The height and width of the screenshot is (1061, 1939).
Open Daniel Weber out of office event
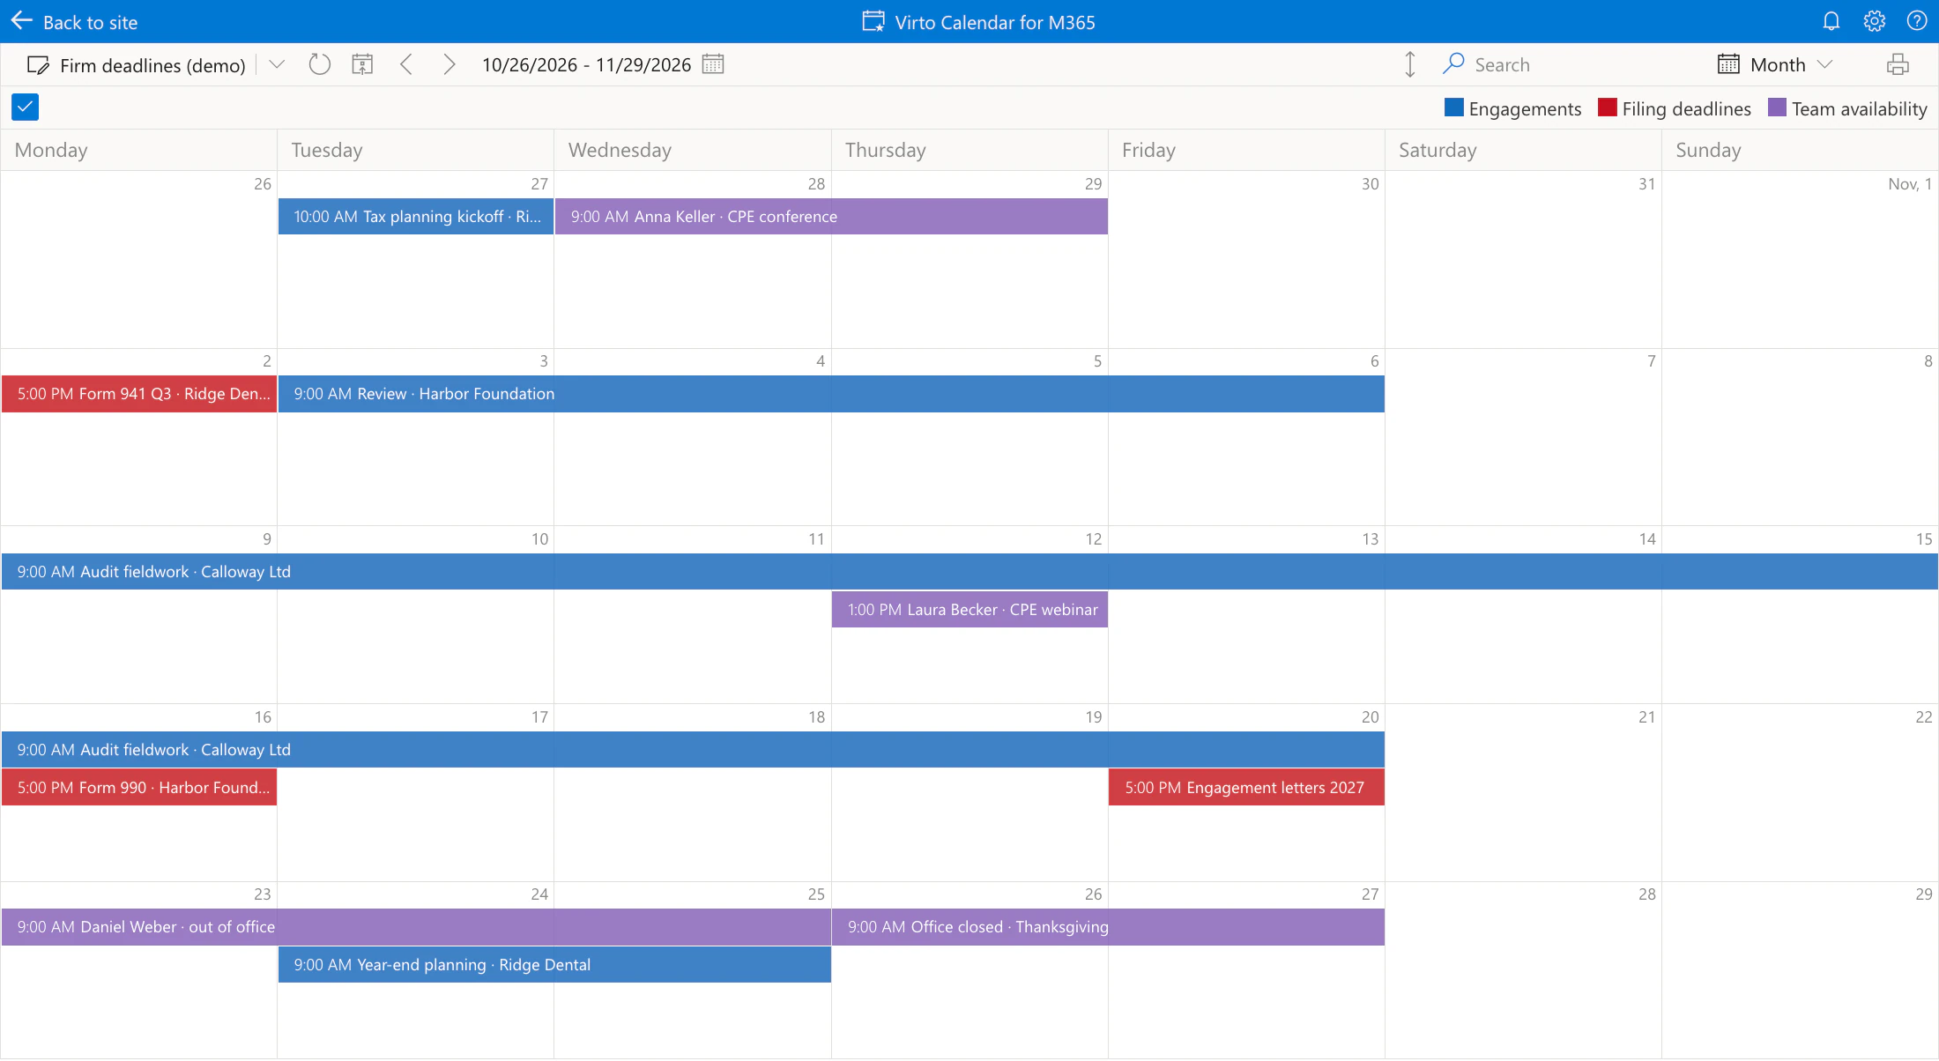416,927
